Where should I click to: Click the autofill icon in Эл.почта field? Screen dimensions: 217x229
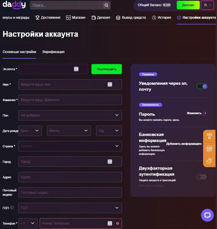pos(76,69)
